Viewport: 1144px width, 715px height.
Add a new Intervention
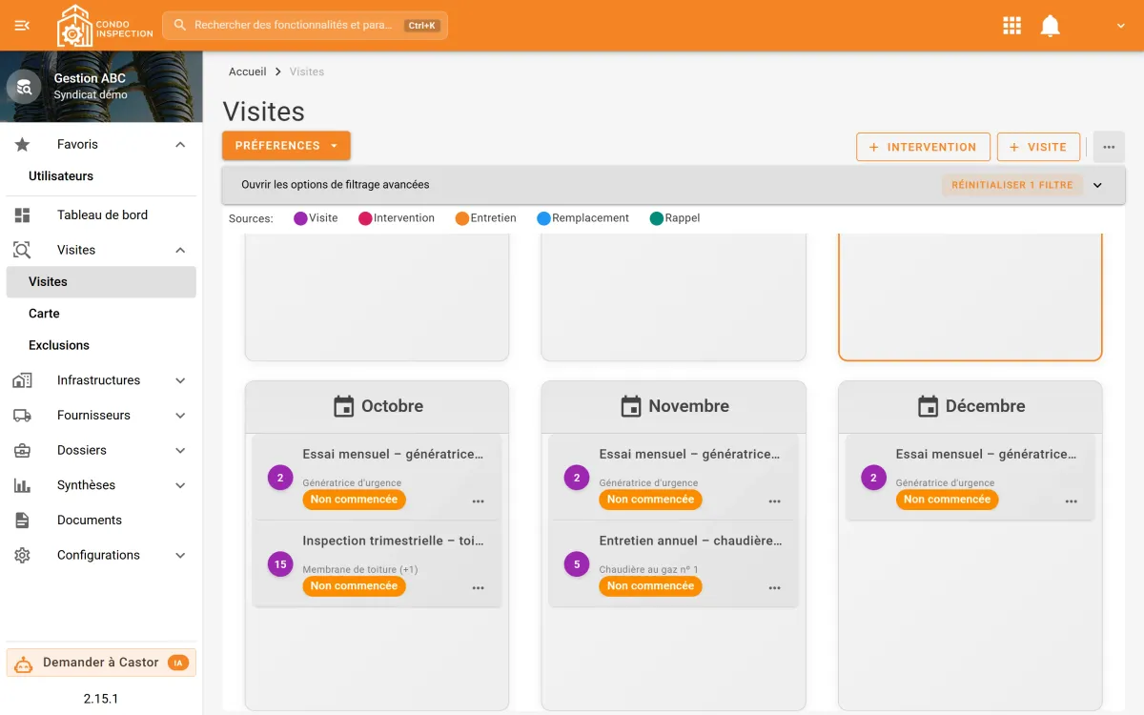923,147
